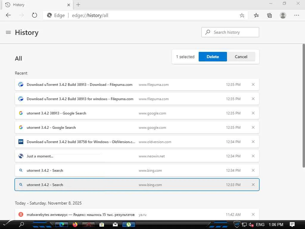
Task: Add this page to favorites (star icon)
Action: pos(242,16)
